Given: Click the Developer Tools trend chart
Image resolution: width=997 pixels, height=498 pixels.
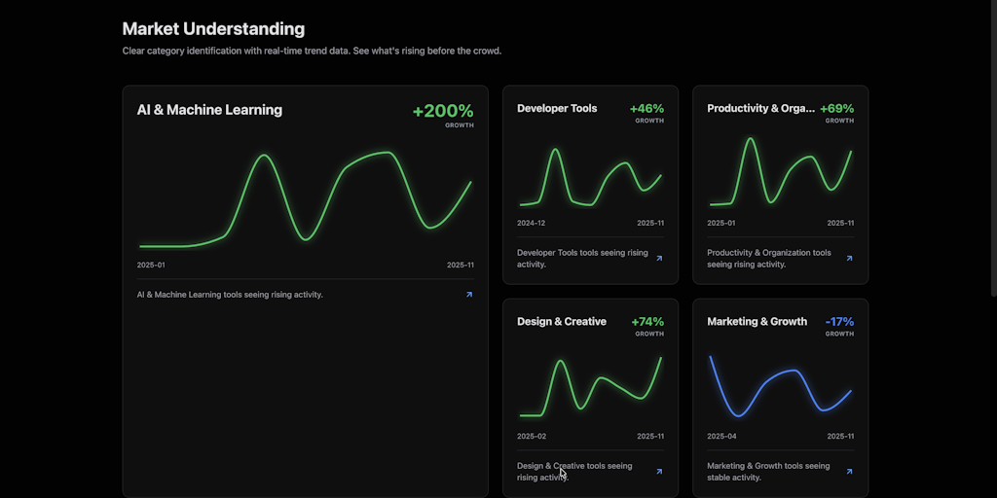Looking at the screenshot, I should (590, 178).
